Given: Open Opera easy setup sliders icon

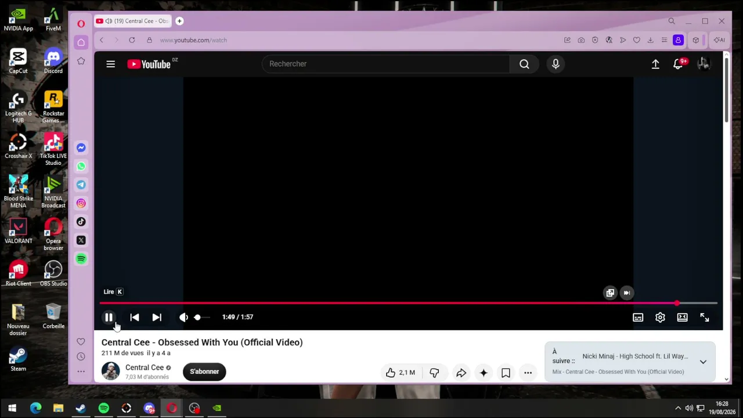Looking at the screenshot, I should 664,40.
